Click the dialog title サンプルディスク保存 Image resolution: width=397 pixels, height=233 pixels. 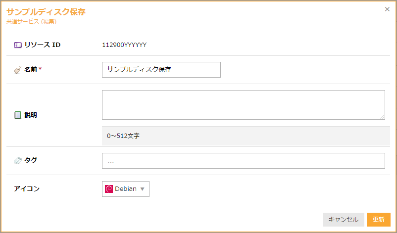(46, 12)
